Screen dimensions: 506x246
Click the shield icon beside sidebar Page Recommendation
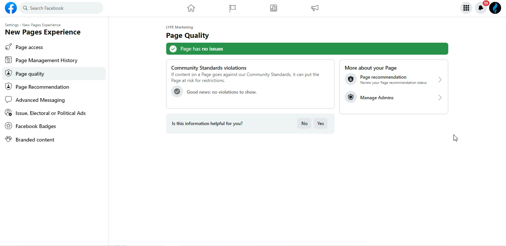[9, 86]
